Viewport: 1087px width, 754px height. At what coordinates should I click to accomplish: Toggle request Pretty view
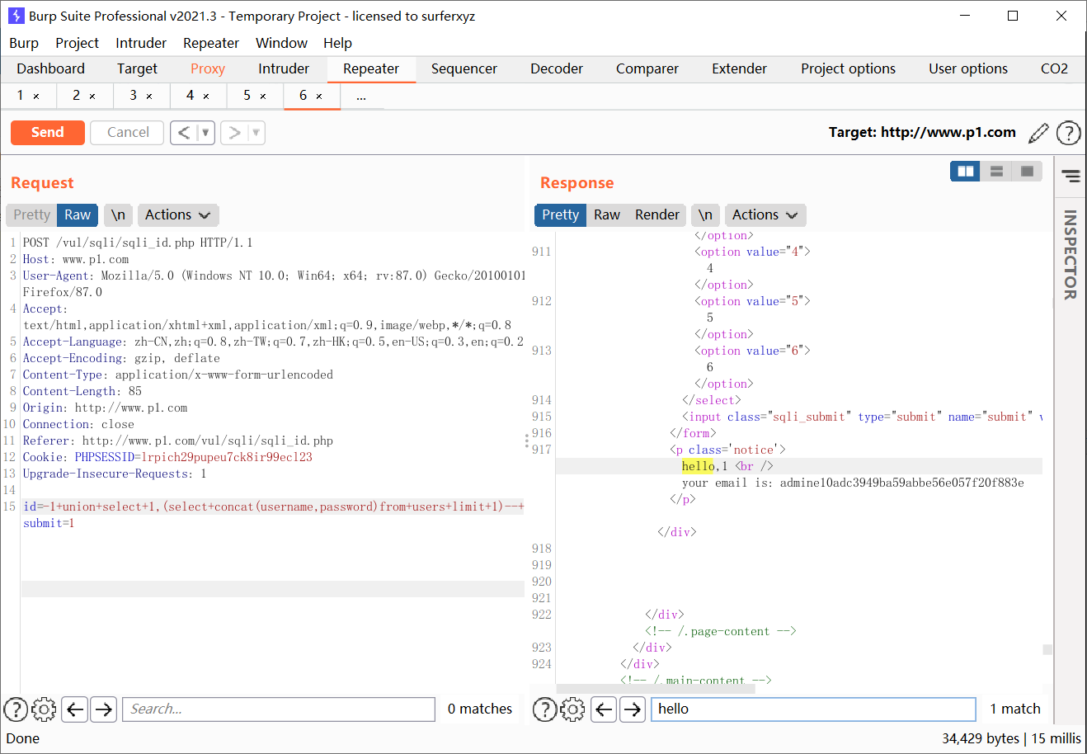click(31, 214)
